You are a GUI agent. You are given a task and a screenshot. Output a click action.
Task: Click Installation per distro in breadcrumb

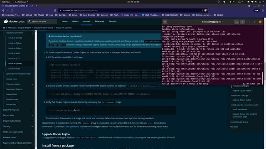pyautogui.click(x=43, y=28)
